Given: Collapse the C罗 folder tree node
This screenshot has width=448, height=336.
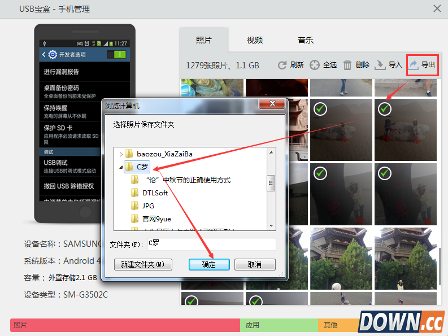Looking at the screenshot, I should pos(121,167).
